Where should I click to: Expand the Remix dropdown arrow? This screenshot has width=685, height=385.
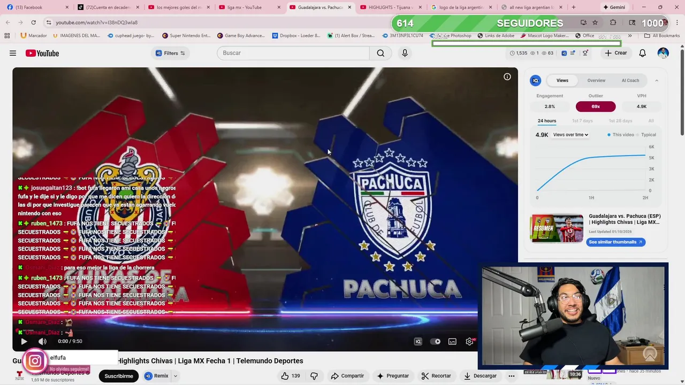175,376
